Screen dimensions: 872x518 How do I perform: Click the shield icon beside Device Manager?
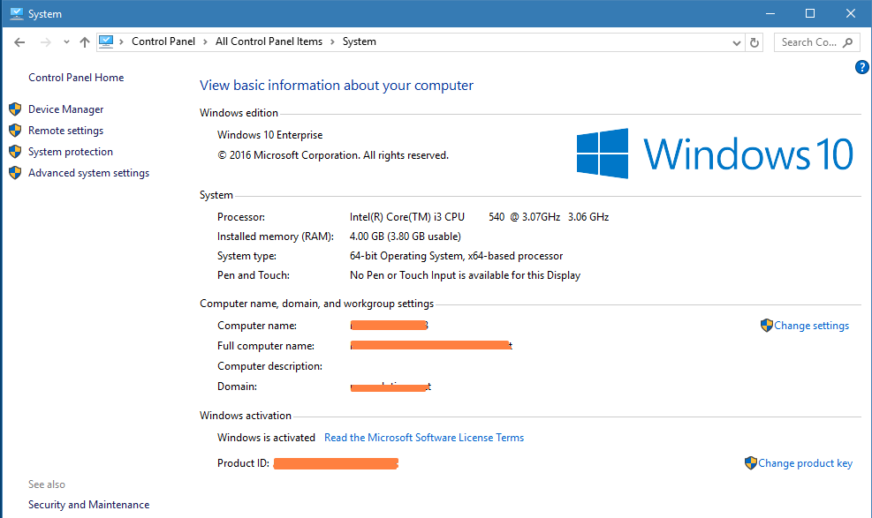click(15, 109)
